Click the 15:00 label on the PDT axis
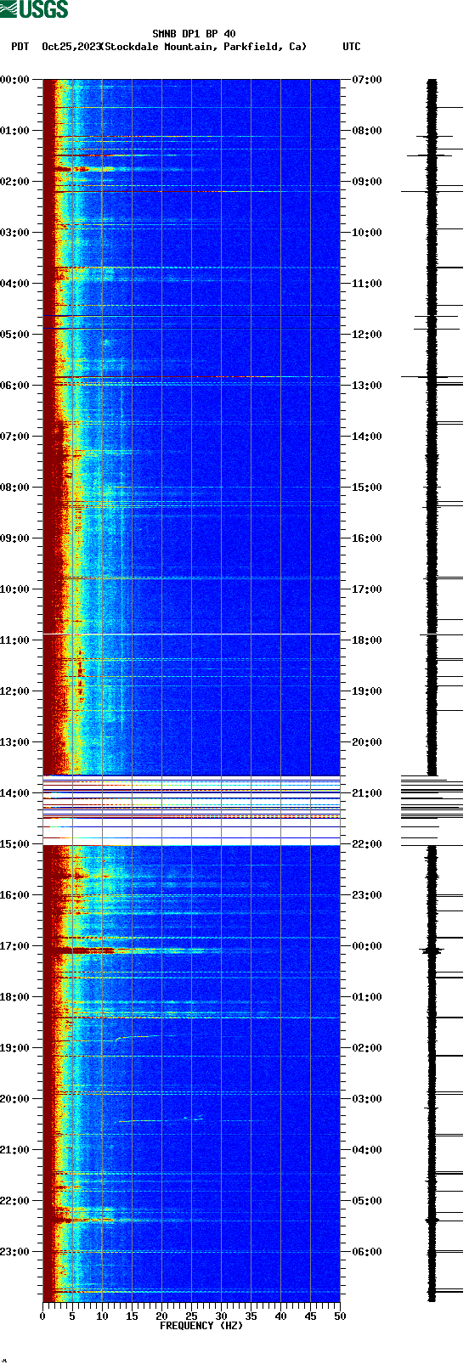 tap(15, 844)
